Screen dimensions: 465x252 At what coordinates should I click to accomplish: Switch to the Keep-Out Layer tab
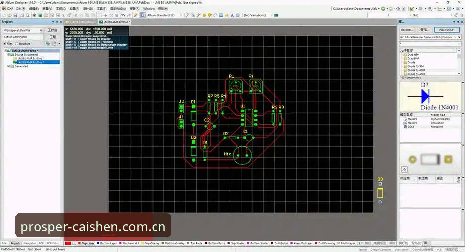click(302, 243)
